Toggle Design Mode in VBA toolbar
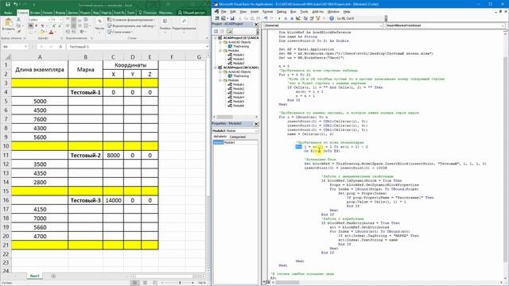The image size is (509, 286). [x=298, y=18]
